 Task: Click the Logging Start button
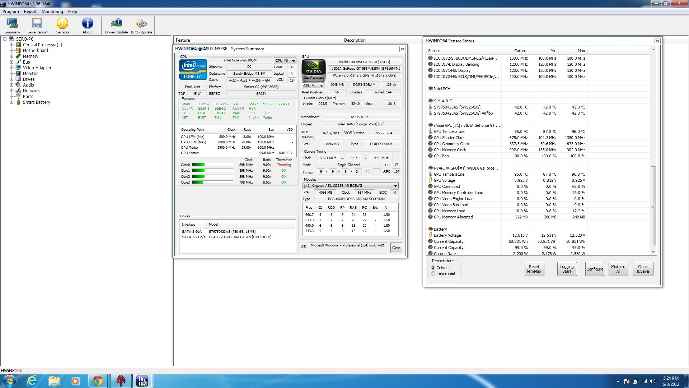[x=567, y=269]
